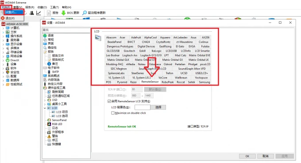The height and width of the screenshot is (163, 301).
Task: Select the SteelSeries tab
Action: click(x=138, y=73)
